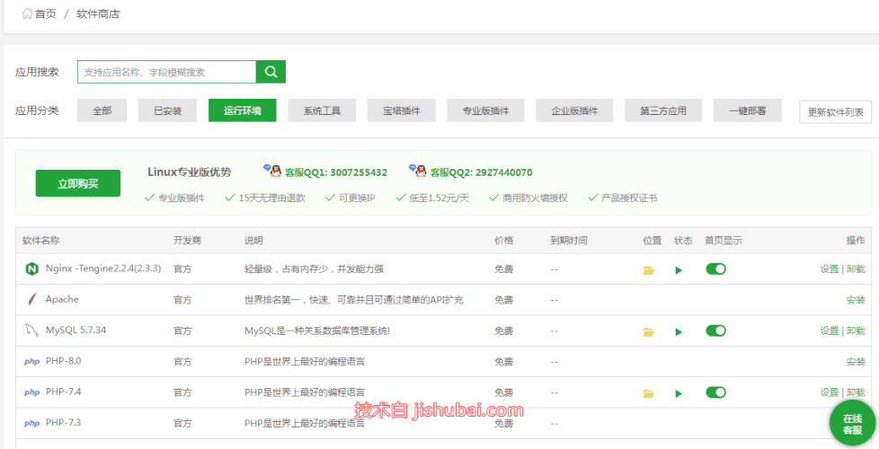879x449 pixels.
Task: Open 设置 for Nginx
Action: [x=829, y=269]
